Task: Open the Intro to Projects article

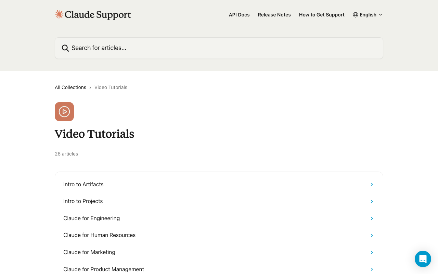Action: tap(219, 201)
